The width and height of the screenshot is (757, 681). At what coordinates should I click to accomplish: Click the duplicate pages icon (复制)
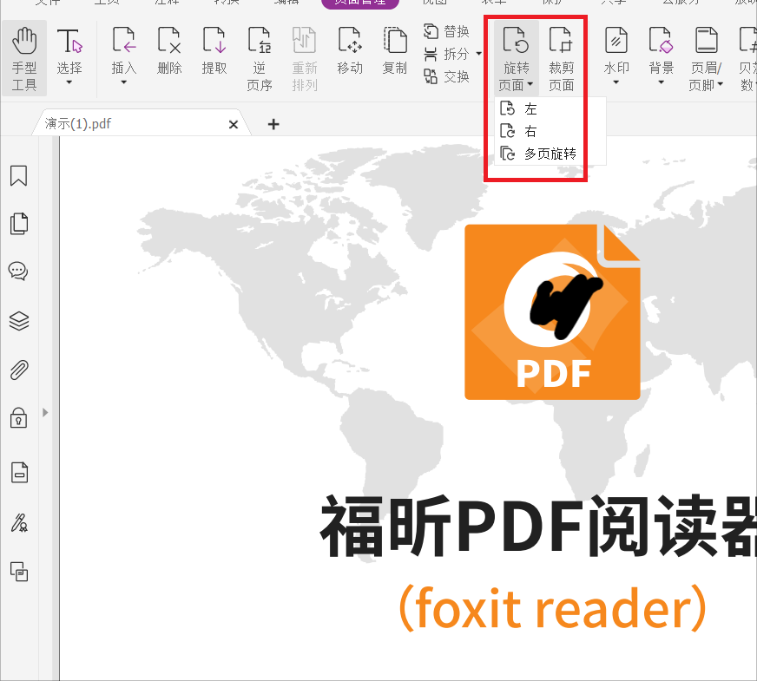coord(394,54)
